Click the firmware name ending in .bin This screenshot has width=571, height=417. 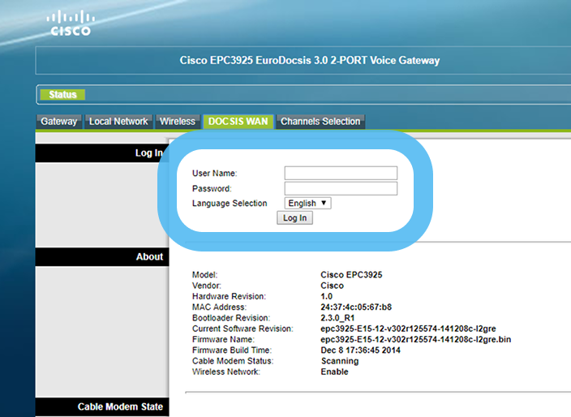416,339
